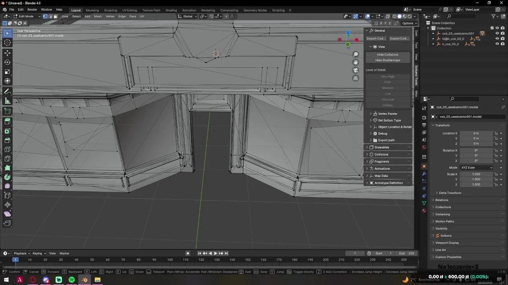Click the pan hand viewport icon
The image size is (508, 285).
tap(356, 62)
